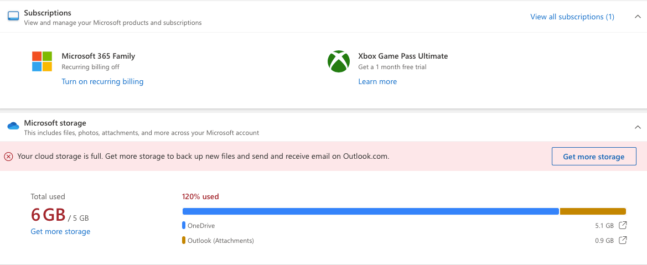The height and width of the screenshot is (265, 647).
Task: Turn on recurring billing for Microsoft 365
Action: pos(102,81)
